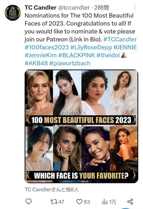Open the #theidol hashtag
Image resolution: width=143 pixels, height=209 pixels.
point(108,55)
